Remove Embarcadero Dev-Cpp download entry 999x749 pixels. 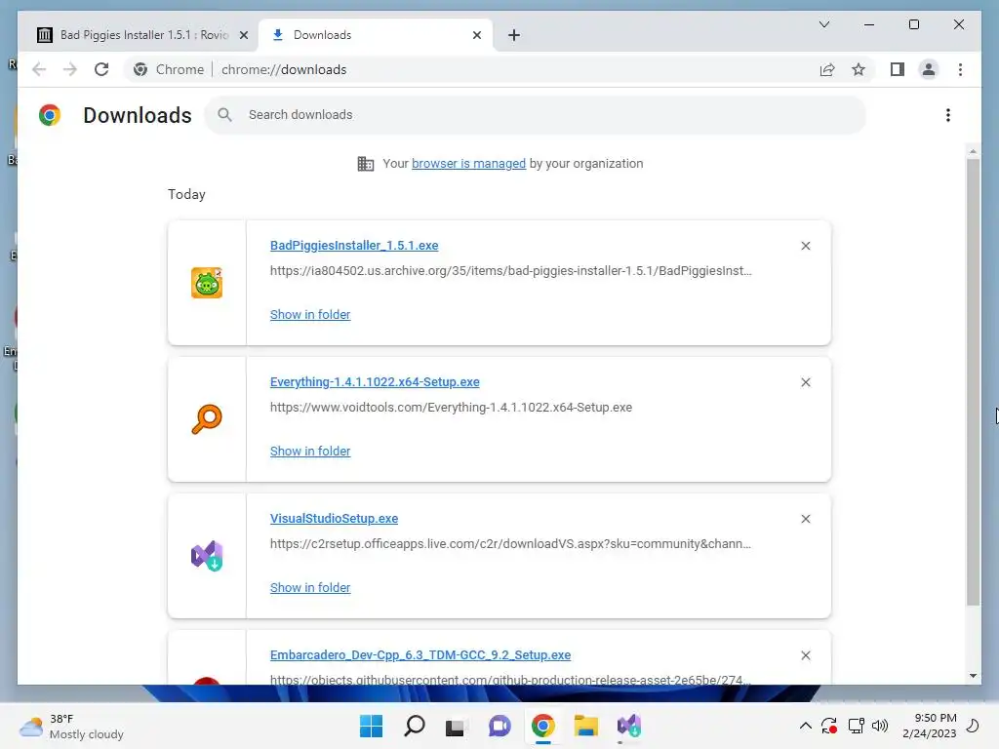tap(805, 655)
